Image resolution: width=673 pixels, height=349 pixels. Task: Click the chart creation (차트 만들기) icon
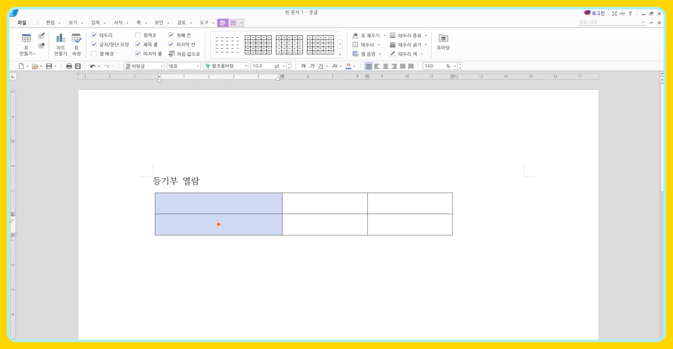coord(60,38)
